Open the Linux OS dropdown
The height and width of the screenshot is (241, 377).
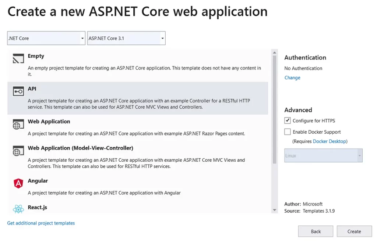pyautogui.click(x=323, y=155)
